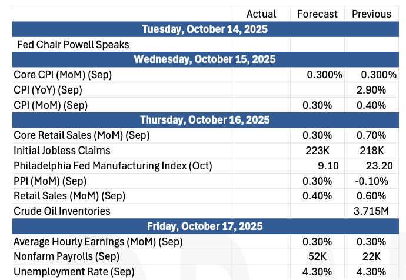Click the Unemployment Rate (Sep) row label

(x=74, y=272)
